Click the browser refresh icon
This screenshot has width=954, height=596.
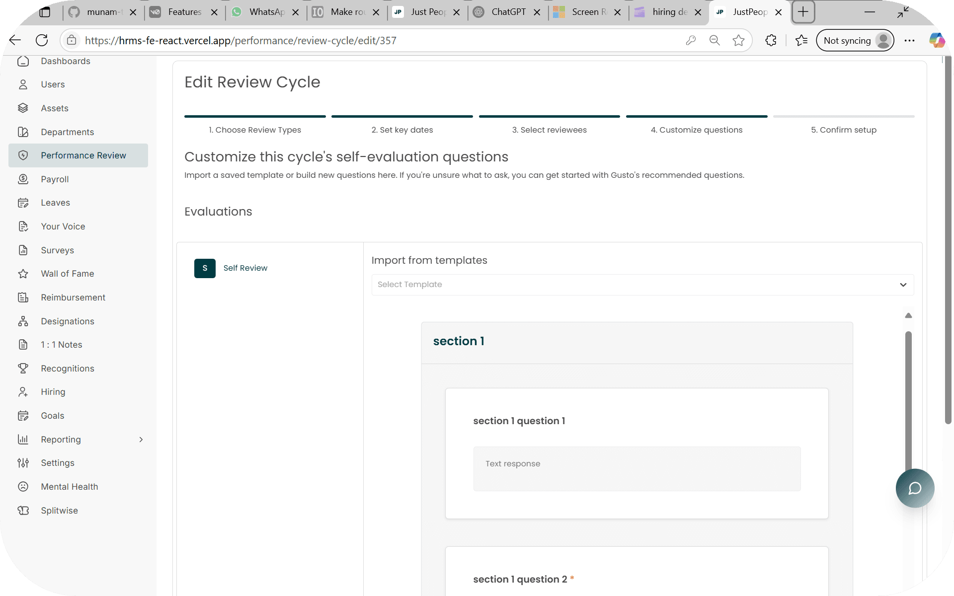(x=42, y=41)
